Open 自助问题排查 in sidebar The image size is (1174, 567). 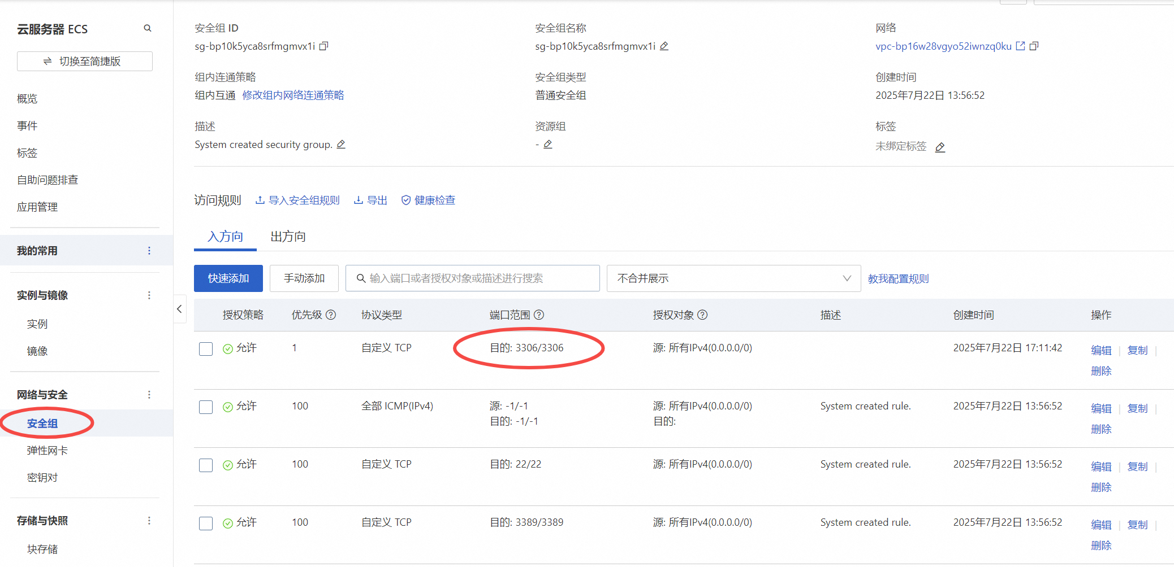click(48, 180)
